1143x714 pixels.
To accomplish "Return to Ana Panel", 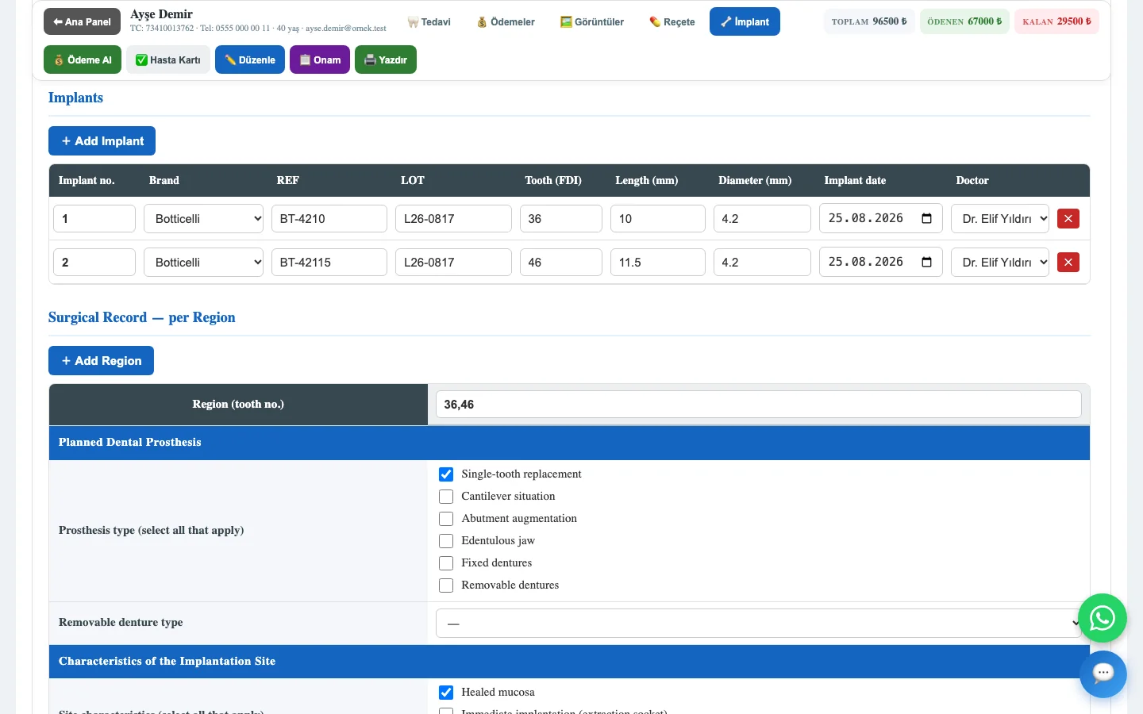I will [x=82, y=22].
